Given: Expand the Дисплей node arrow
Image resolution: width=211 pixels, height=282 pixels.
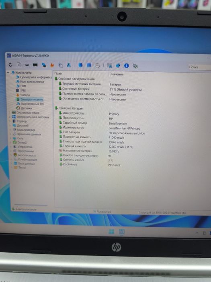Looking at the screenshot, I should (10, 125).
